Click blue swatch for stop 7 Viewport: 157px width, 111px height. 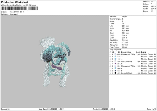[x=115, y=68]
